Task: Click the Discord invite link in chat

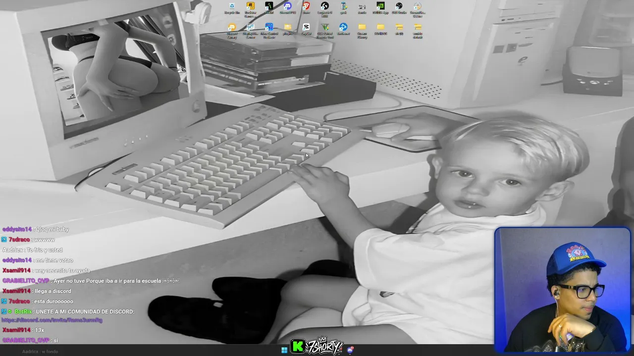Action: [x=52, y=320]
